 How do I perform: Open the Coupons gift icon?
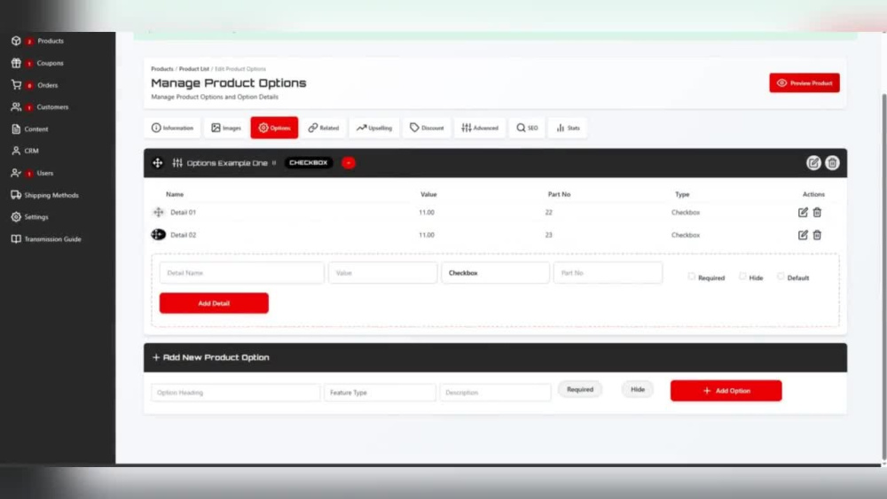click(x=16, y=63)
